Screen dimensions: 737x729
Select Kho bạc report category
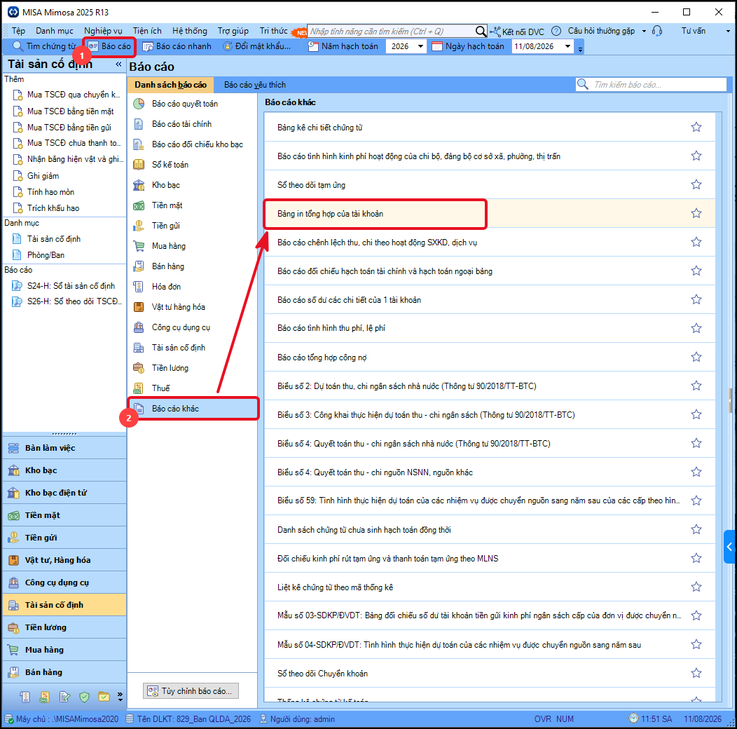pos(192,185)
